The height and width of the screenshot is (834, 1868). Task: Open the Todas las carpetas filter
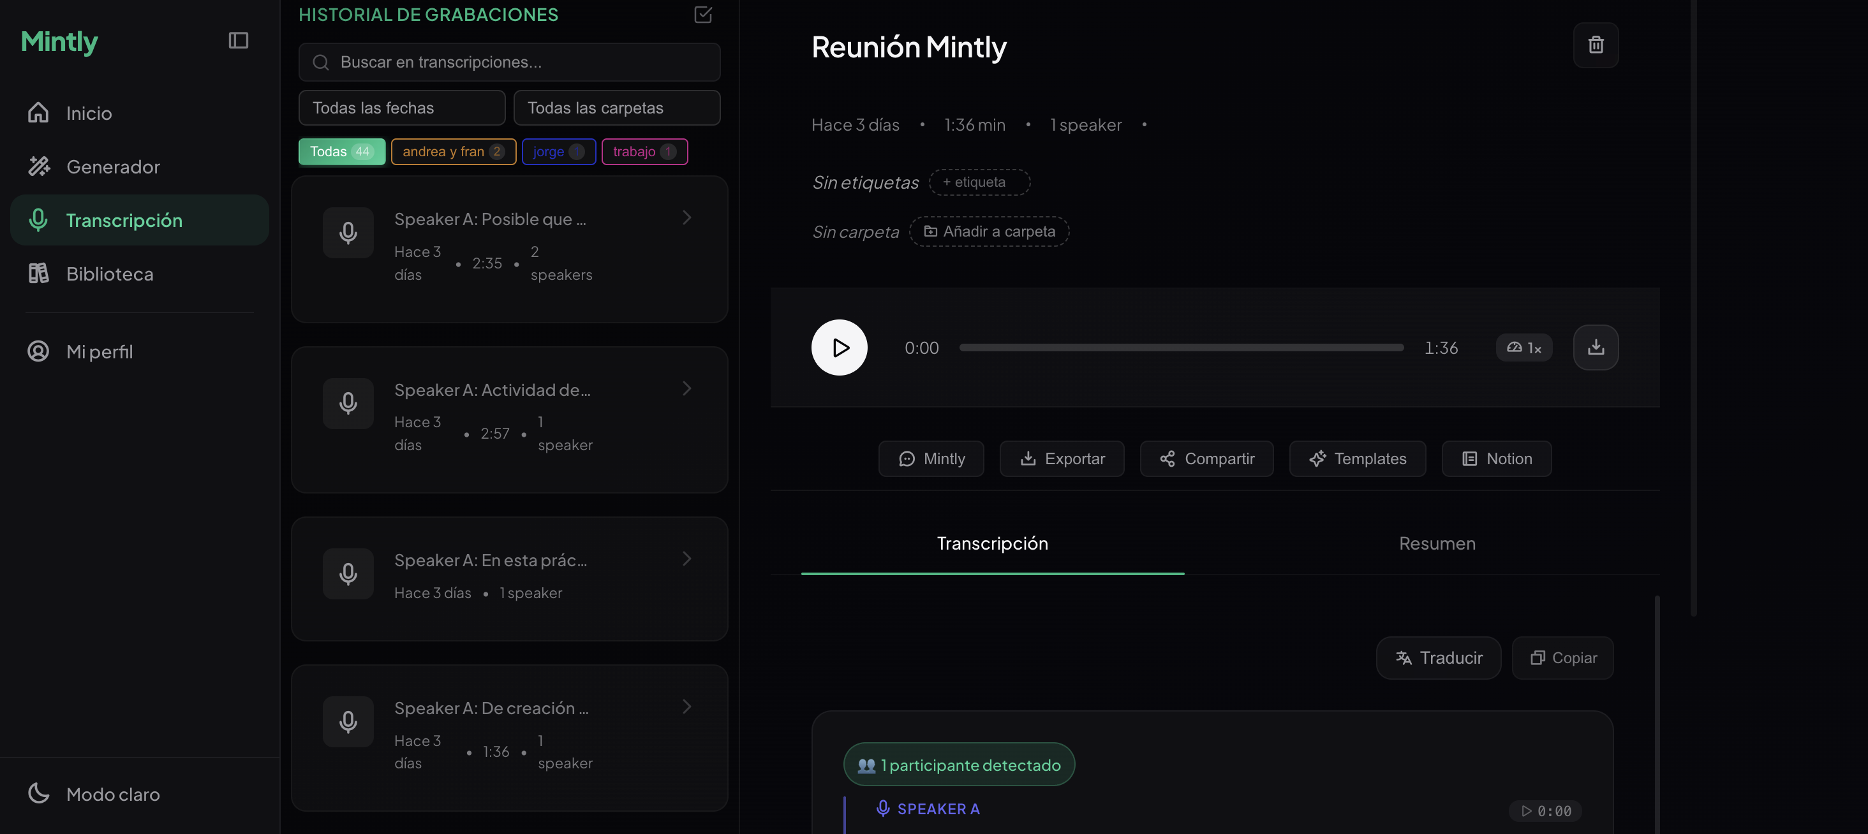click(x=616, y=107)
